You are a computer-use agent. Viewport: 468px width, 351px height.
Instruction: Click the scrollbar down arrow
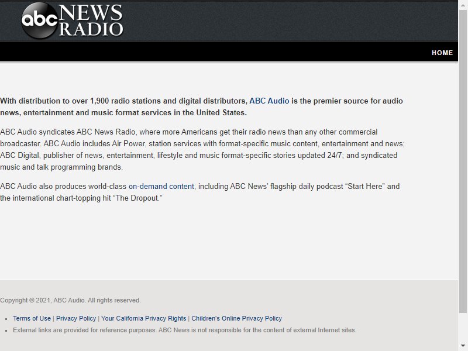pyautogui.click(x=463, y=346)
